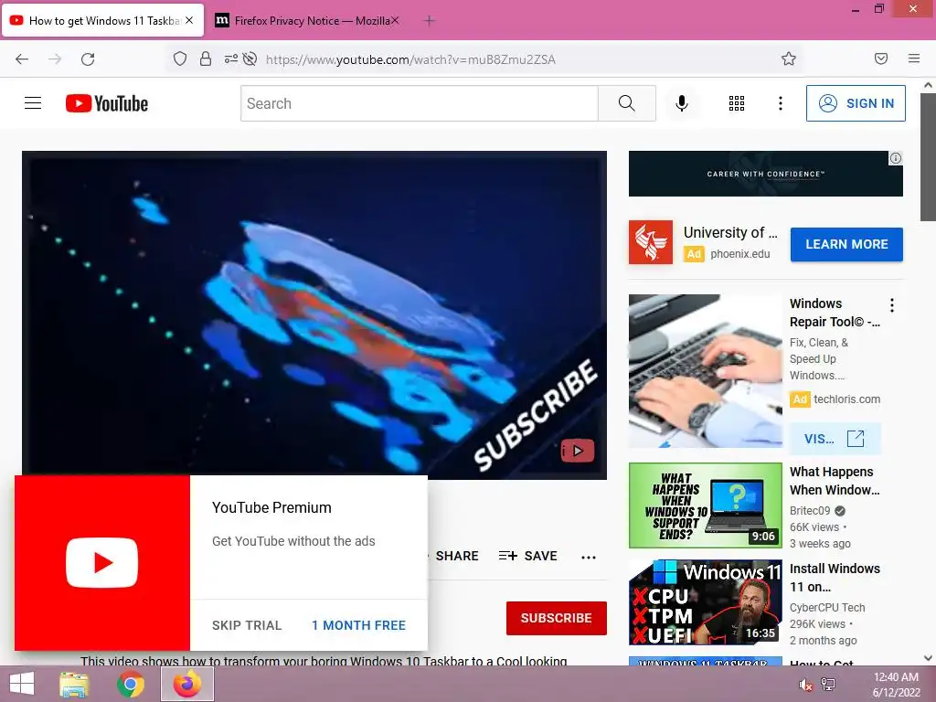
Task: Open site permissions icon in address bar
Action: [231, 58]
